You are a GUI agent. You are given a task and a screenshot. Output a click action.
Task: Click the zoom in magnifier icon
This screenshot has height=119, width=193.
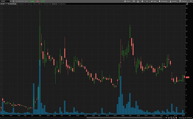[x=171, y=118]
